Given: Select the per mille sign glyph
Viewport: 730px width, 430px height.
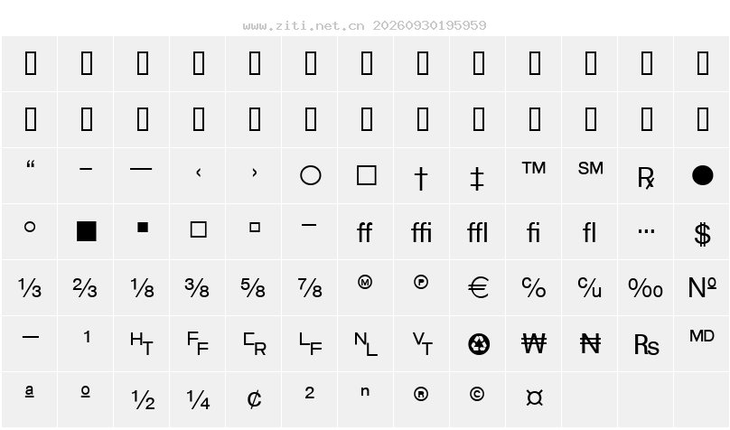Looking at the screenshot, I should [x=645, y=288].
